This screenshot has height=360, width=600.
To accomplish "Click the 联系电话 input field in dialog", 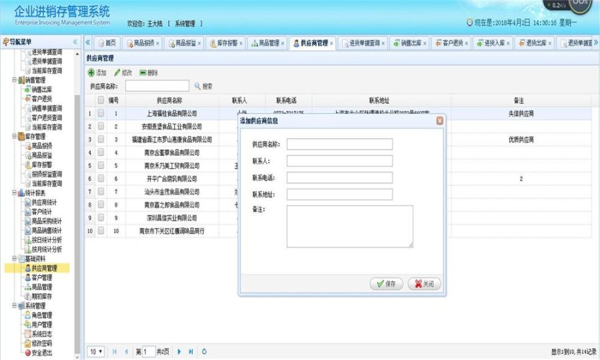I will [x=339, y=178].
